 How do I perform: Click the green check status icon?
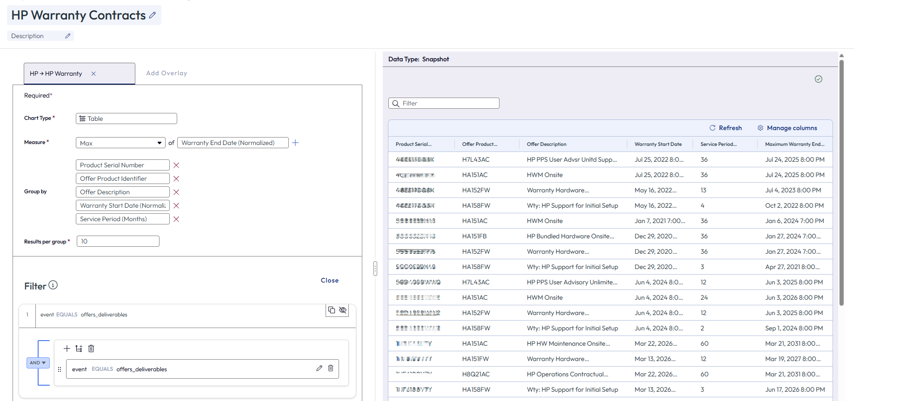point(819,79)
